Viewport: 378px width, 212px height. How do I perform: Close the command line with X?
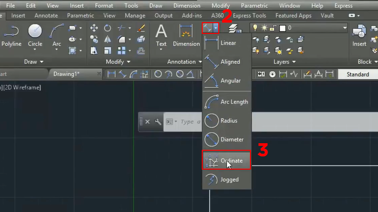click(x=147, y=122)
